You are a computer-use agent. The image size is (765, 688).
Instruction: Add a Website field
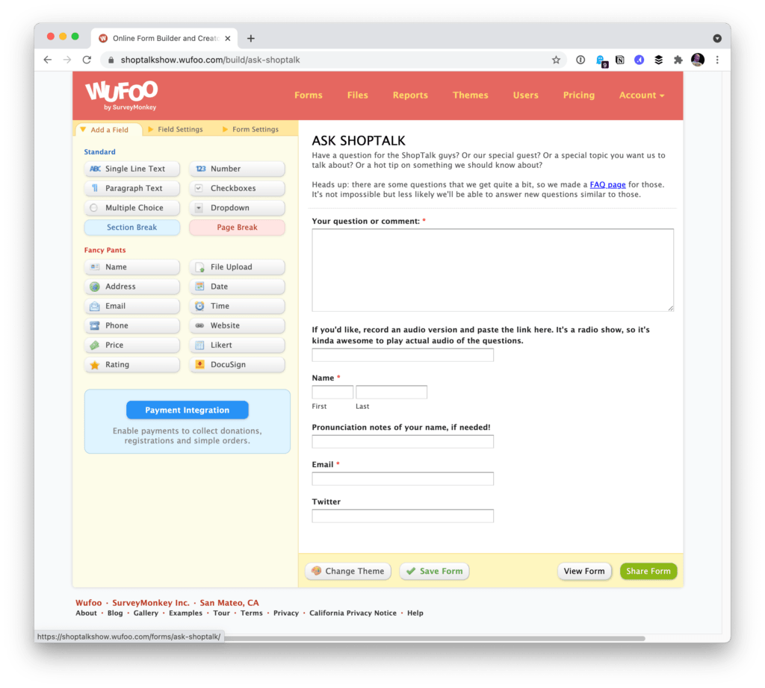237,325
